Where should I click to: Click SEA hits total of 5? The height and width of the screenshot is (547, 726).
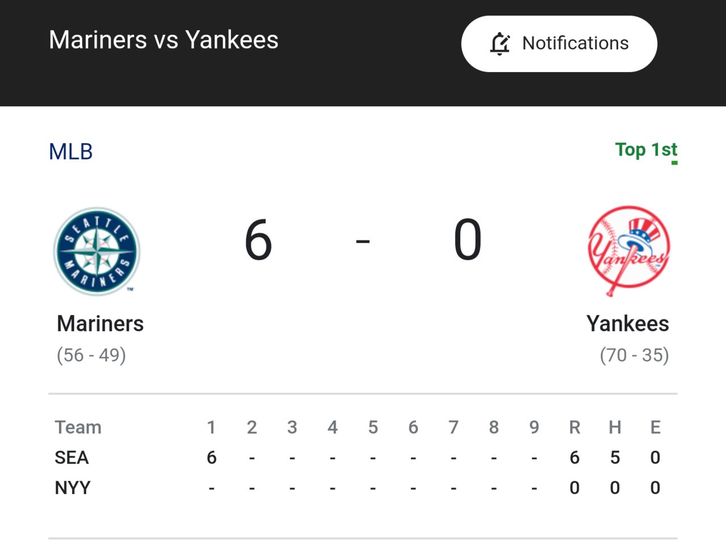[615, 457]
